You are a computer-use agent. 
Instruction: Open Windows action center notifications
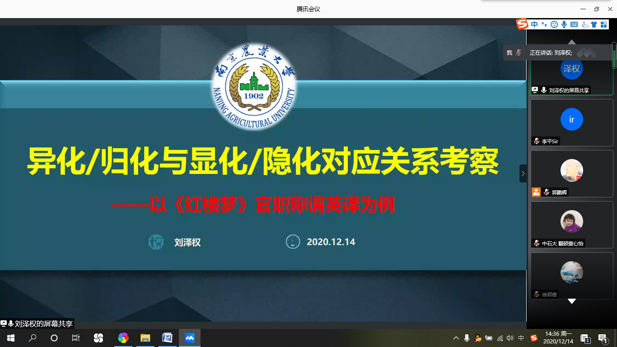[x=603, y=338]
